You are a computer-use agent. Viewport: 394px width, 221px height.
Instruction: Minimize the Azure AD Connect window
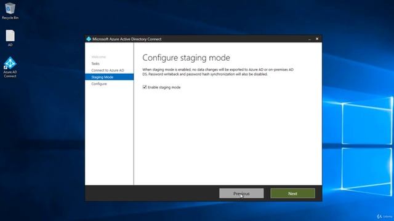310,39
